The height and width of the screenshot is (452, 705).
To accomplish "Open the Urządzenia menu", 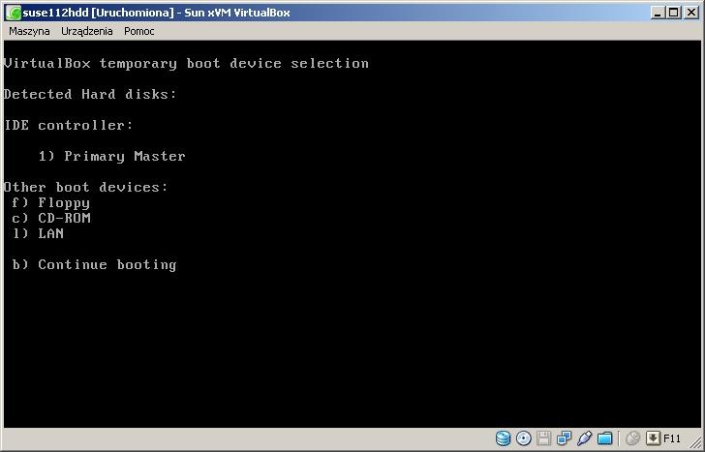I will pyautogui.click(x=87, y=31).
